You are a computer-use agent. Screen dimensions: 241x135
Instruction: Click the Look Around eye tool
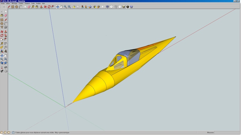click(6, 67)
